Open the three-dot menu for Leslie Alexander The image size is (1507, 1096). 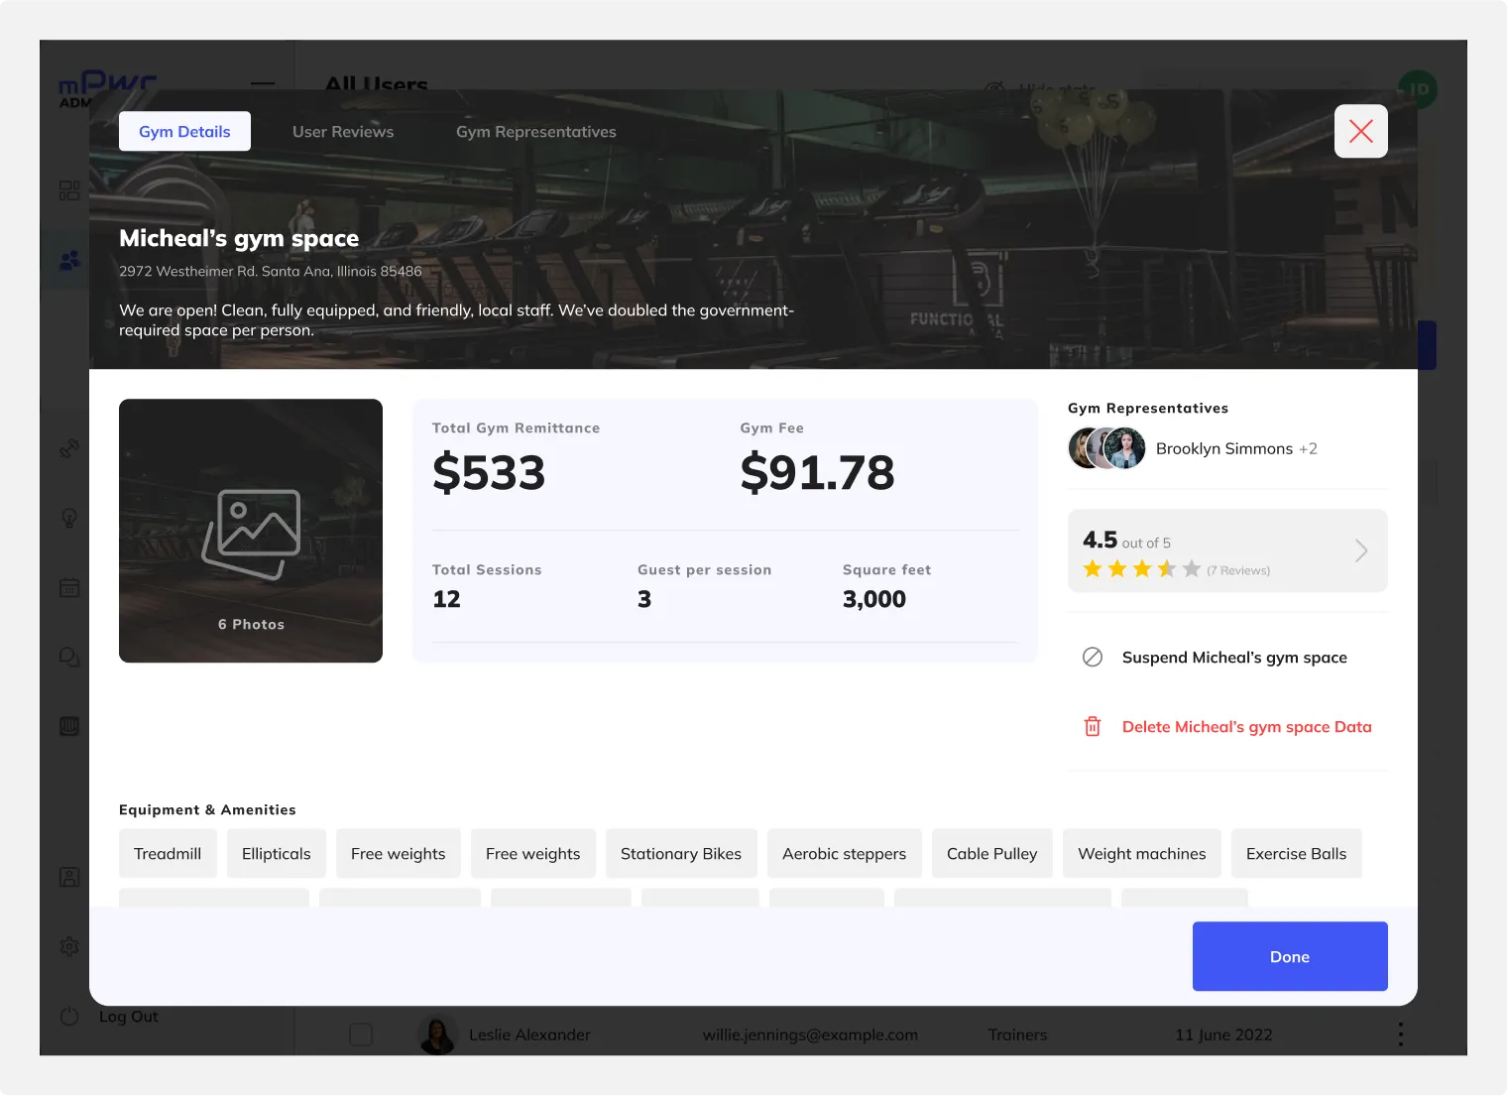(x=1400, y=1035)
